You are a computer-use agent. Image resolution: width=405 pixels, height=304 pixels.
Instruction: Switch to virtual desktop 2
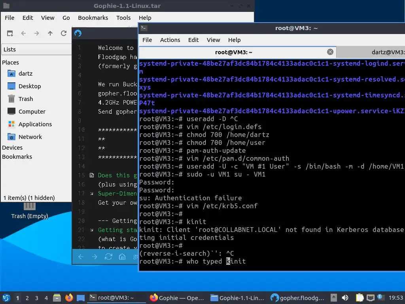click(27, 298)
